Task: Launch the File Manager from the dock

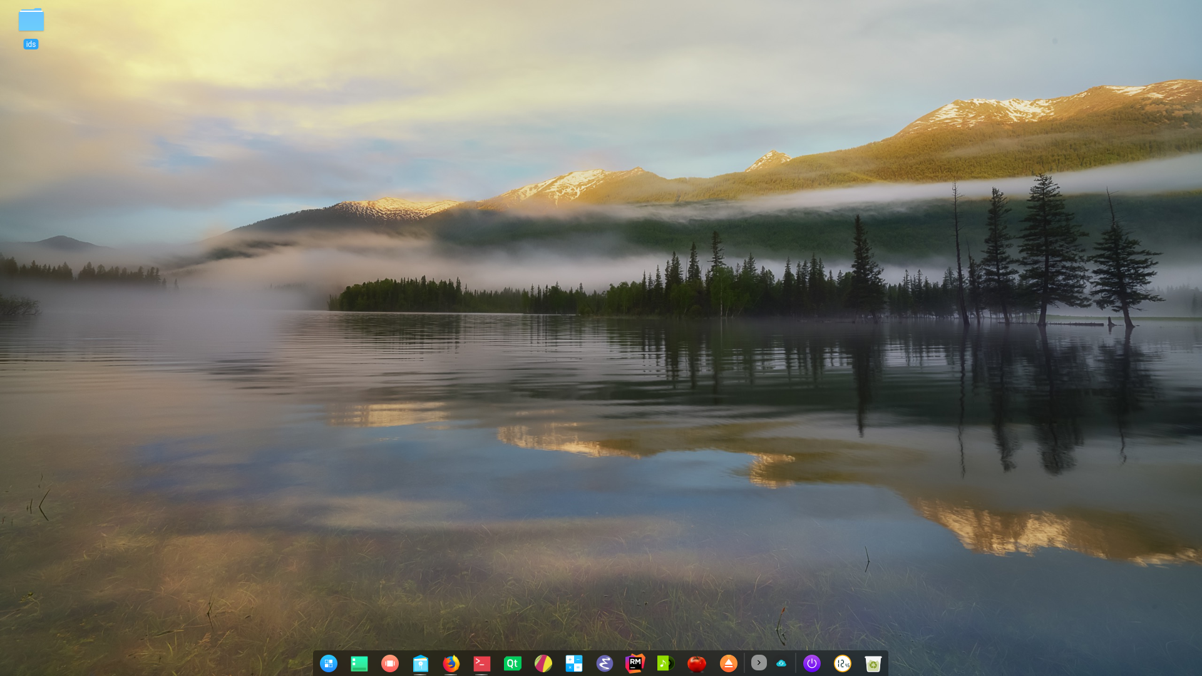Action: 420,663
